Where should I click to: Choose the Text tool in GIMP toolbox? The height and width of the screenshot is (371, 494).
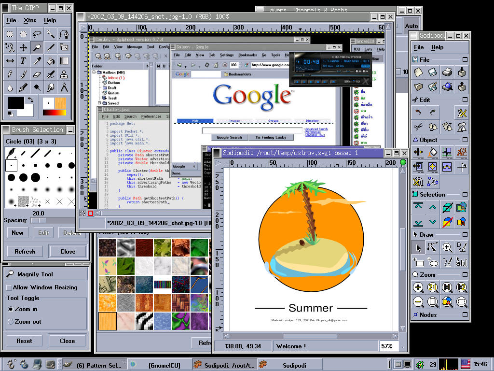[x=23, y=60]
